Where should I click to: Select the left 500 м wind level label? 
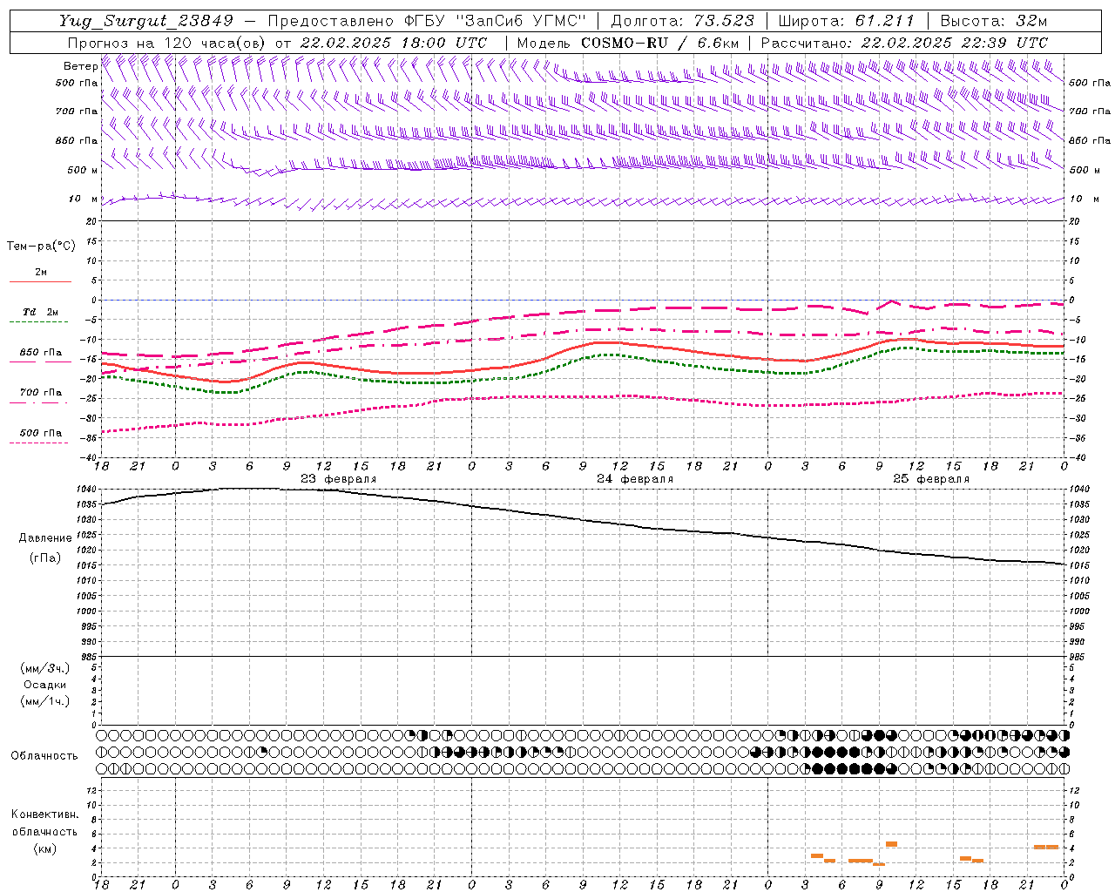83,170
